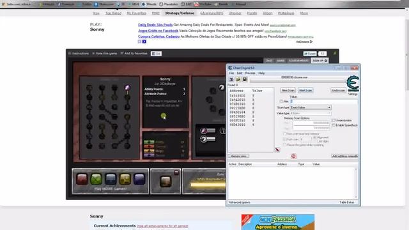Image resolution: width=409 pixels, height=230 pixels.
Task: Click Add to favorites above the game
Action: (x=134, y=54)
